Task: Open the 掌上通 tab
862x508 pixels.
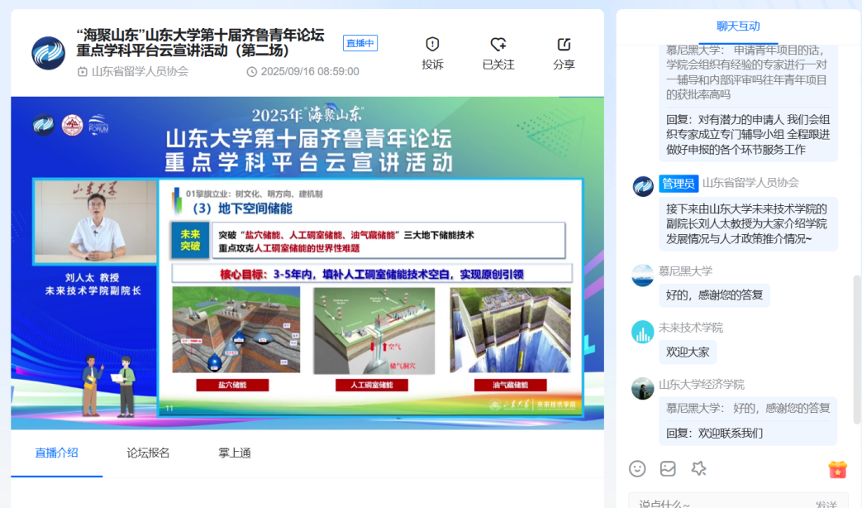Action: [235, 453]
